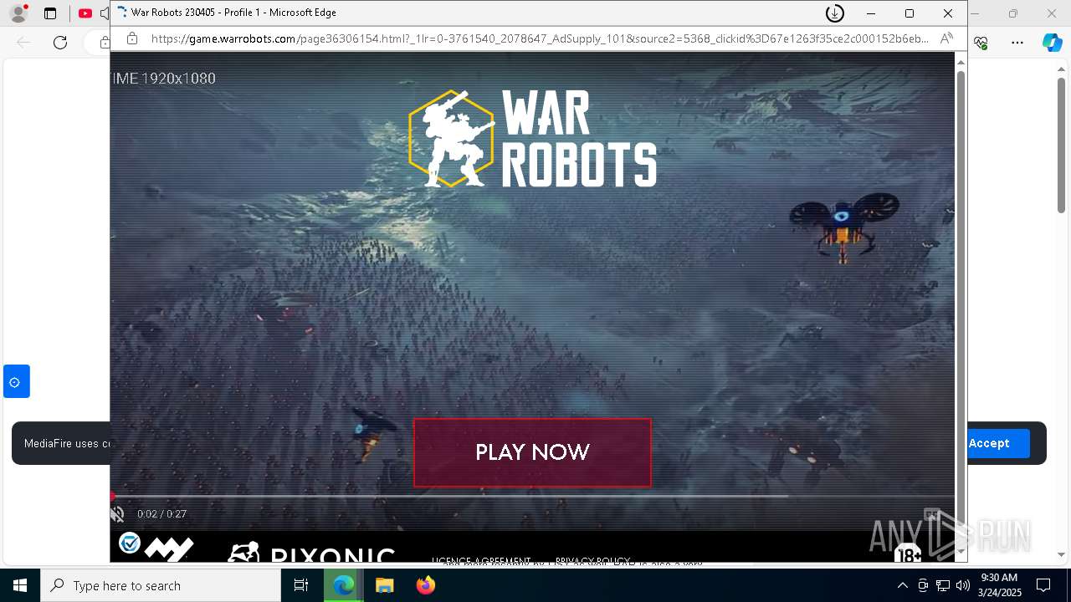
Task: Click the PLAY NOW button
Action: pyautogui.click(x=532, y=452)
